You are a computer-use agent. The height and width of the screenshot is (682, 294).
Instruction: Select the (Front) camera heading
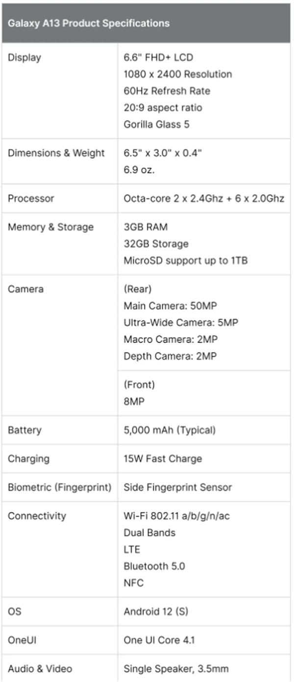pos(139,385)
